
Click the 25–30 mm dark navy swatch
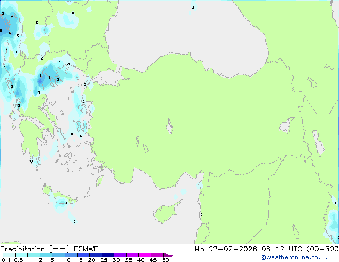pos(108,255)
